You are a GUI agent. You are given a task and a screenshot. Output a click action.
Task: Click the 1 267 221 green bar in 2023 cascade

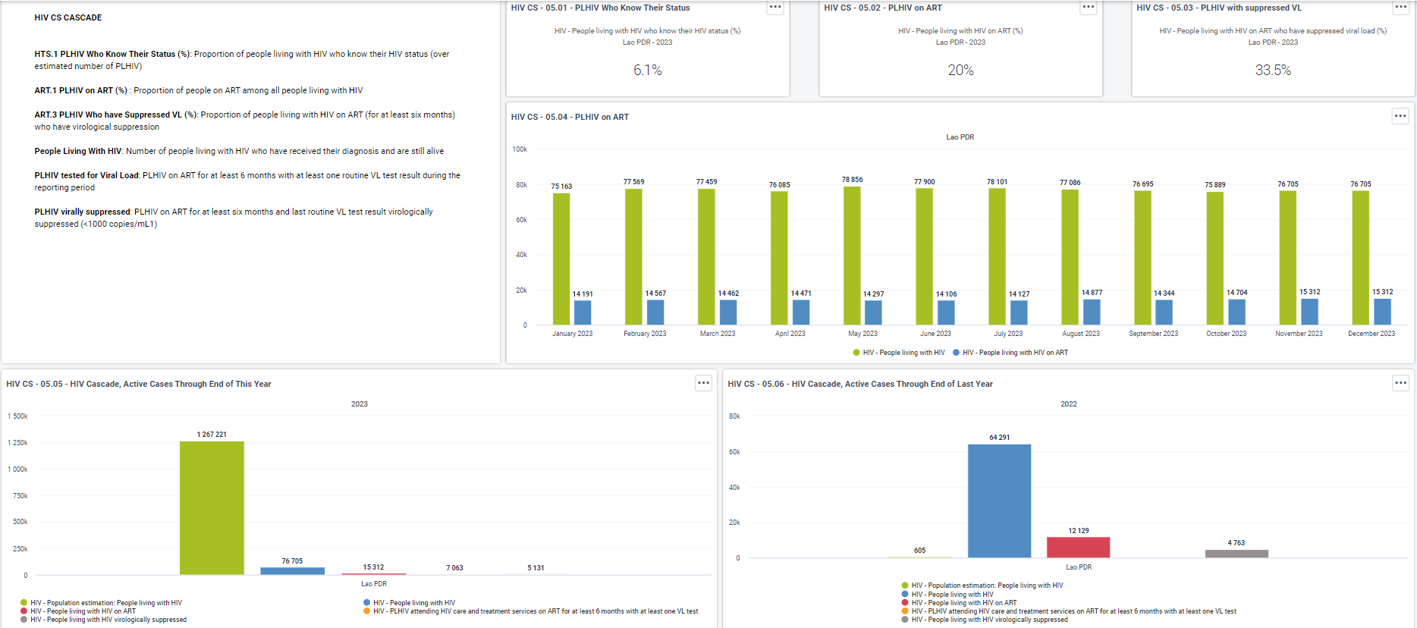(212, 508)
